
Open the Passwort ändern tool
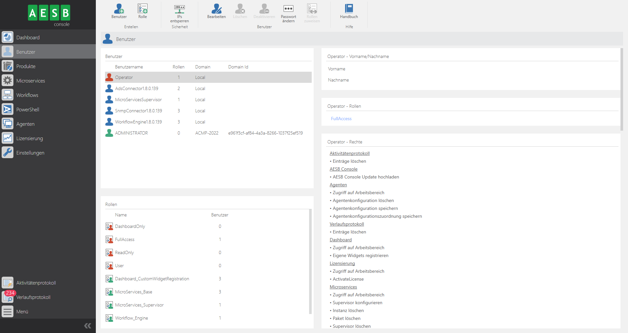click(288, 9)
